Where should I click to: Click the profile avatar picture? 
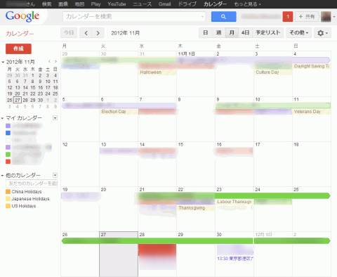pyautogui.click(x=326, y=17)
